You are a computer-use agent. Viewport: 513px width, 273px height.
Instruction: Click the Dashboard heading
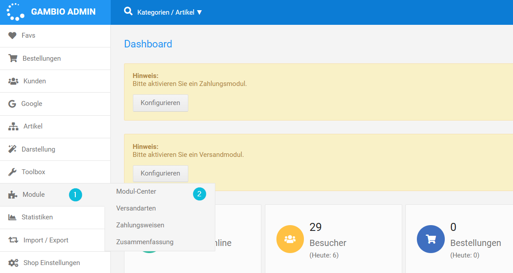tap(148, 44)
